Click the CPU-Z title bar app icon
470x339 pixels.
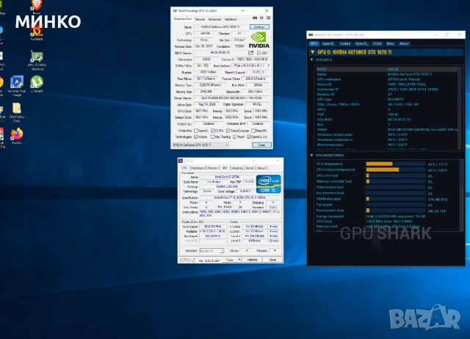click(181, 161)
